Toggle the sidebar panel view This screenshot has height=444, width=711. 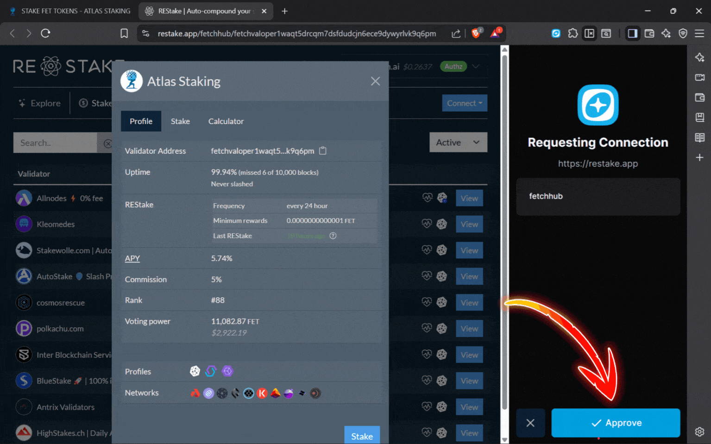(632, 33)
